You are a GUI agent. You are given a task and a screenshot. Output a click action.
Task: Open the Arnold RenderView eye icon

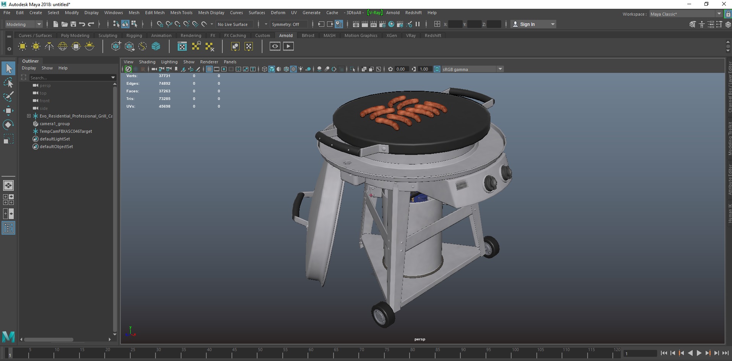coord(275,47)
